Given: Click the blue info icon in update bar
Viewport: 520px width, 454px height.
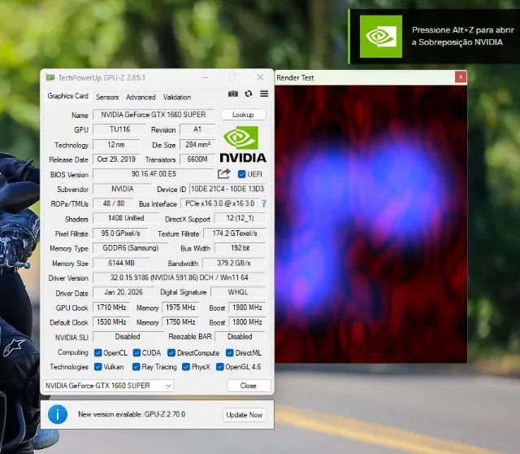Looking at the screenshot, I should [58, 414].
